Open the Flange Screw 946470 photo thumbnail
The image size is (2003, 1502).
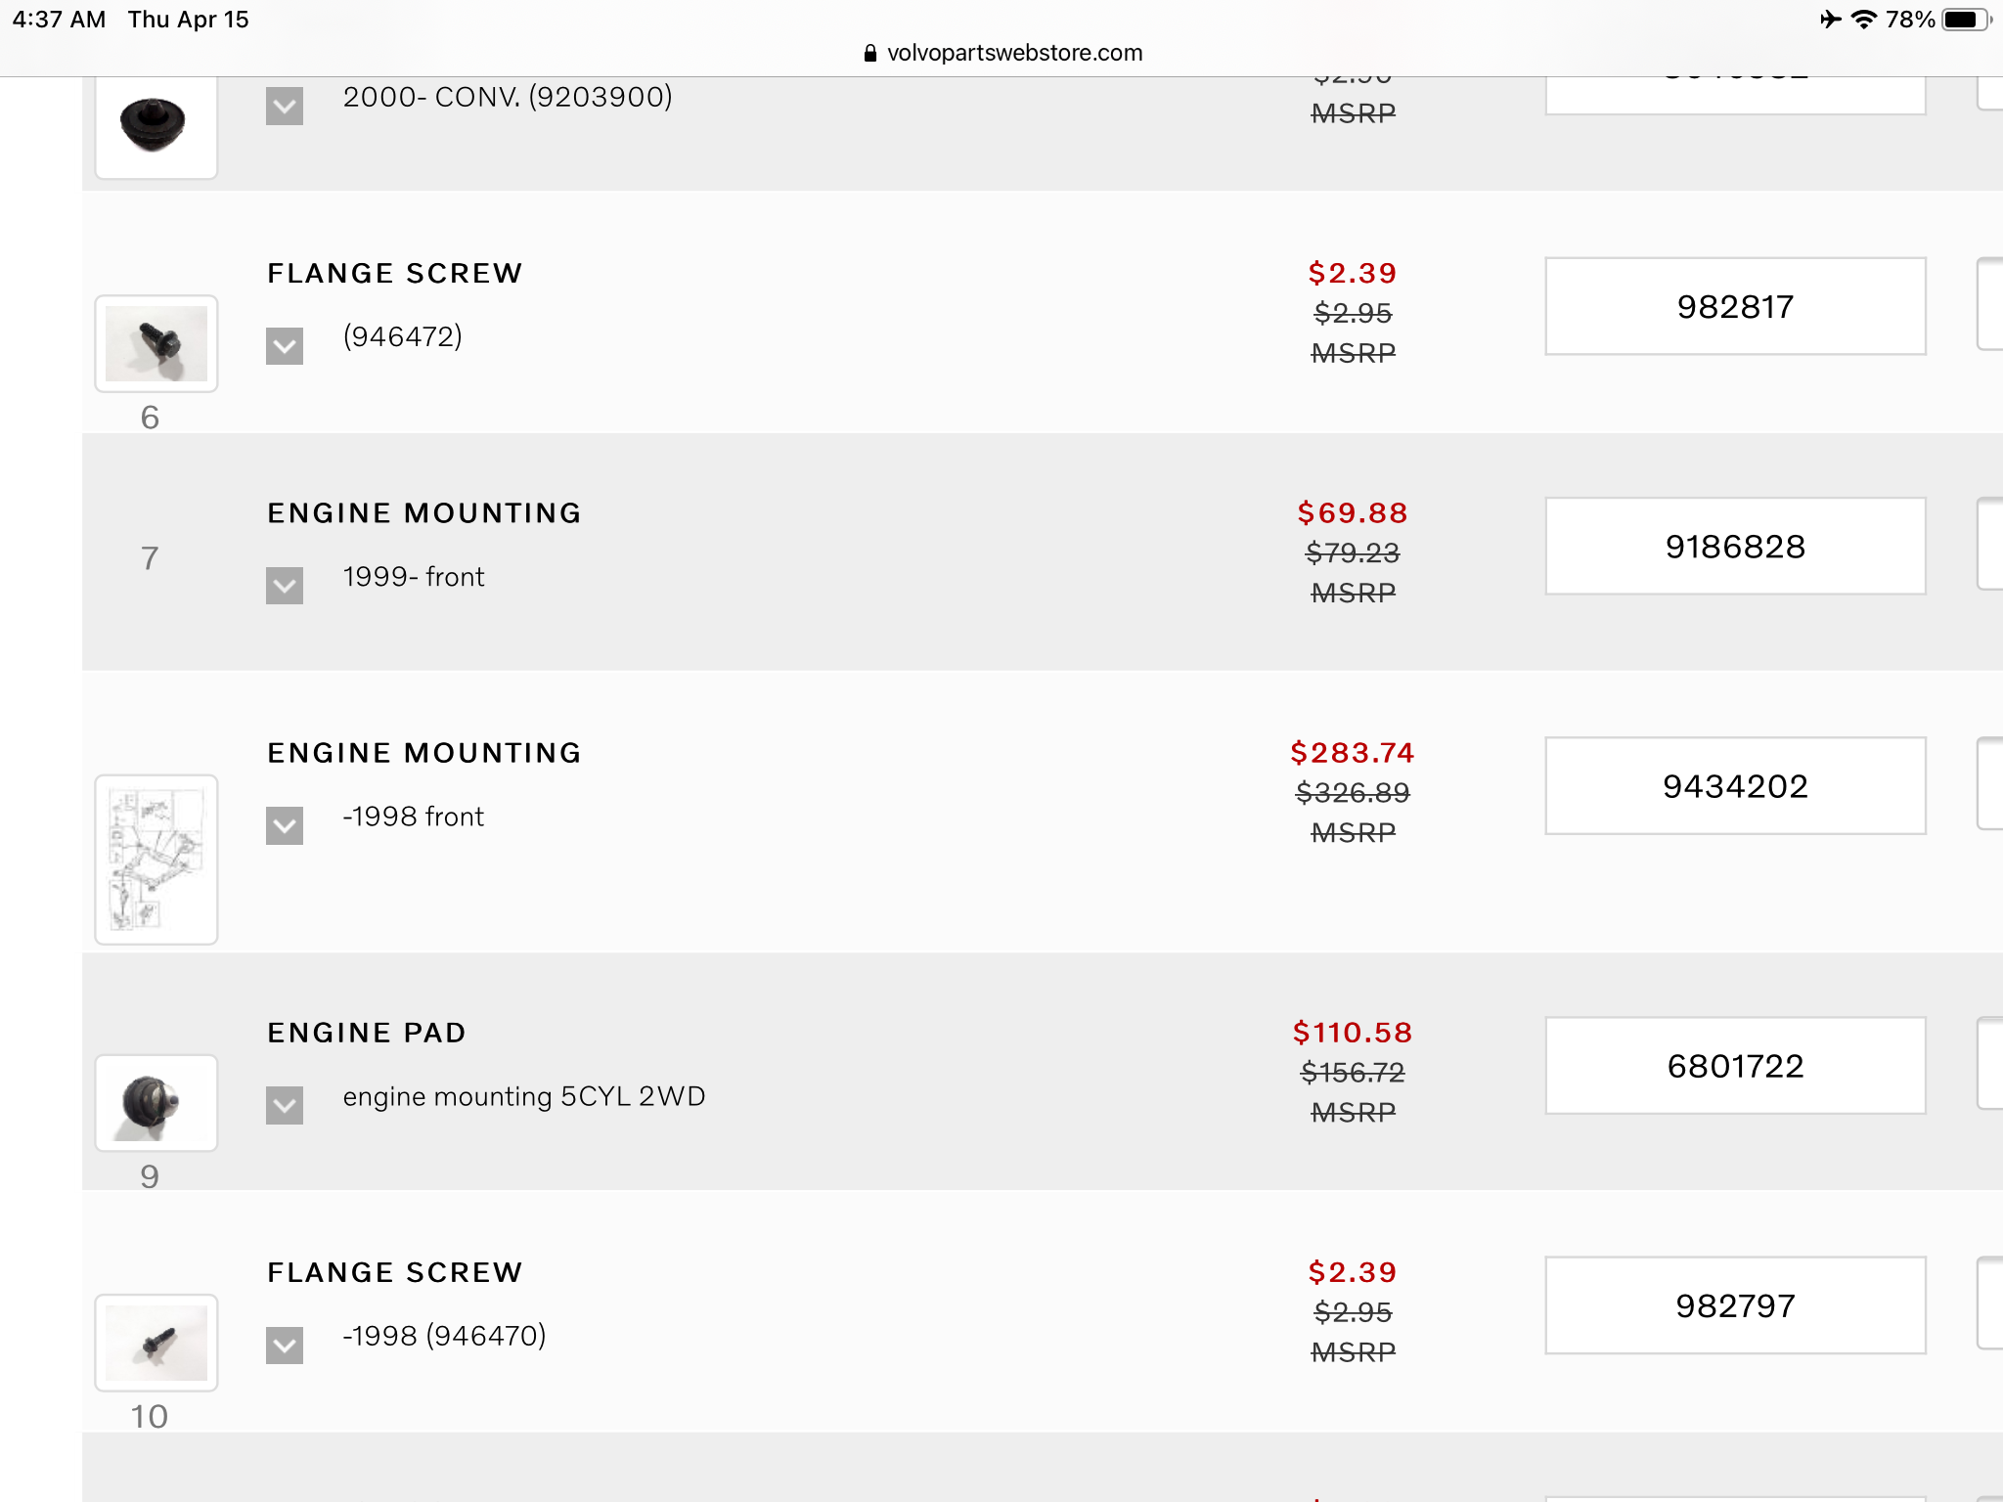coord(156,1343)
